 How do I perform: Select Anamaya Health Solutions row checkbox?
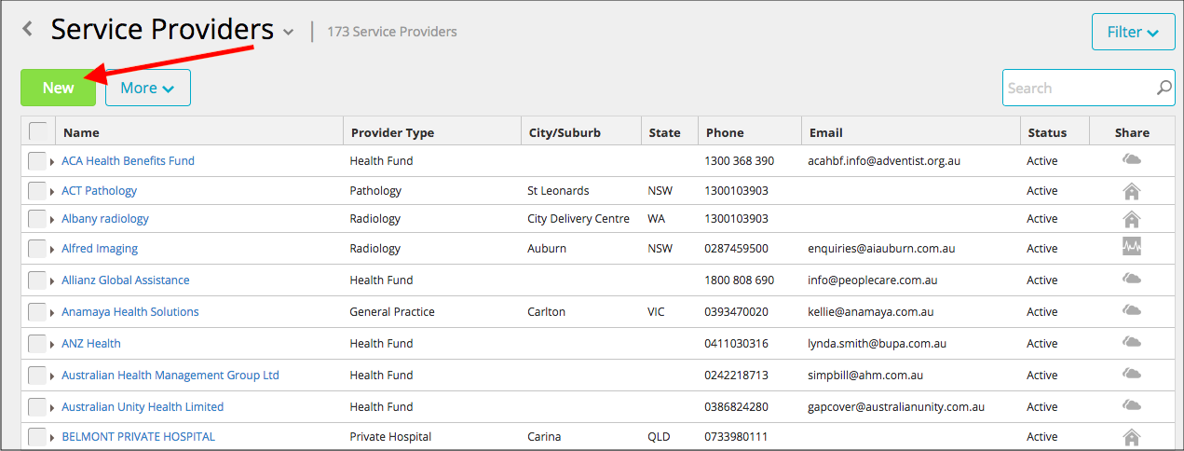(x=37, y=312)
